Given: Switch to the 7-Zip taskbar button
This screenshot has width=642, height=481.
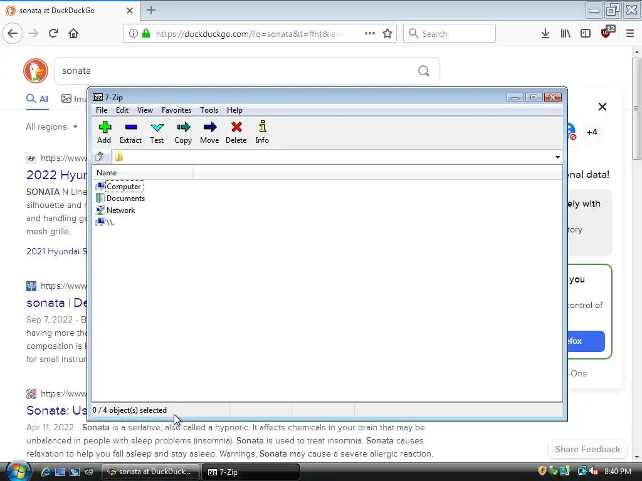Looking at the screenshot, I should coord(251,472).
